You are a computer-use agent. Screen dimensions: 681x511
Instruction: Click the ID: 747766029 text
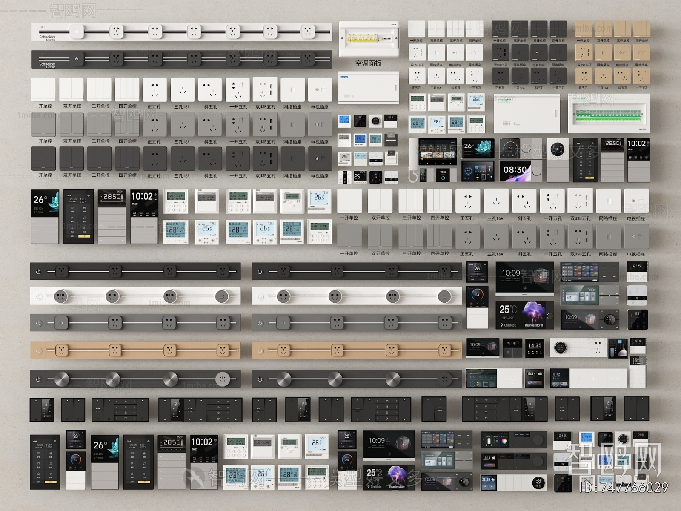click(624, 488)
